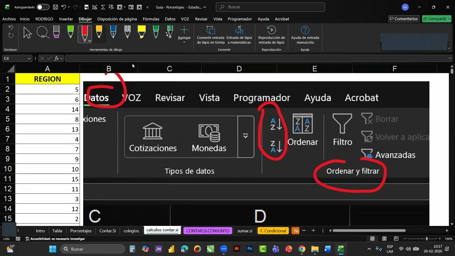Toggle the Autoguardado switch
Viewport: 455px width, 256px height.
point(43,7)
